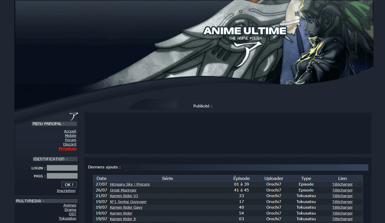Open the Accueil menu link

pyautogui.click(x=70, y=131)
